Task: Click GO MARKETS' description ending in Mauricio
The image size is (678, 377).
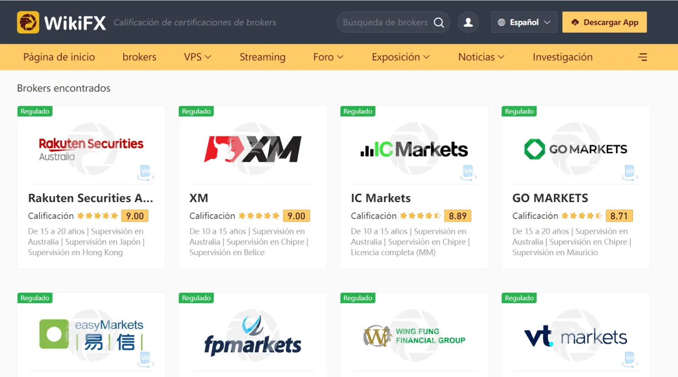Action: coord(572,242)
